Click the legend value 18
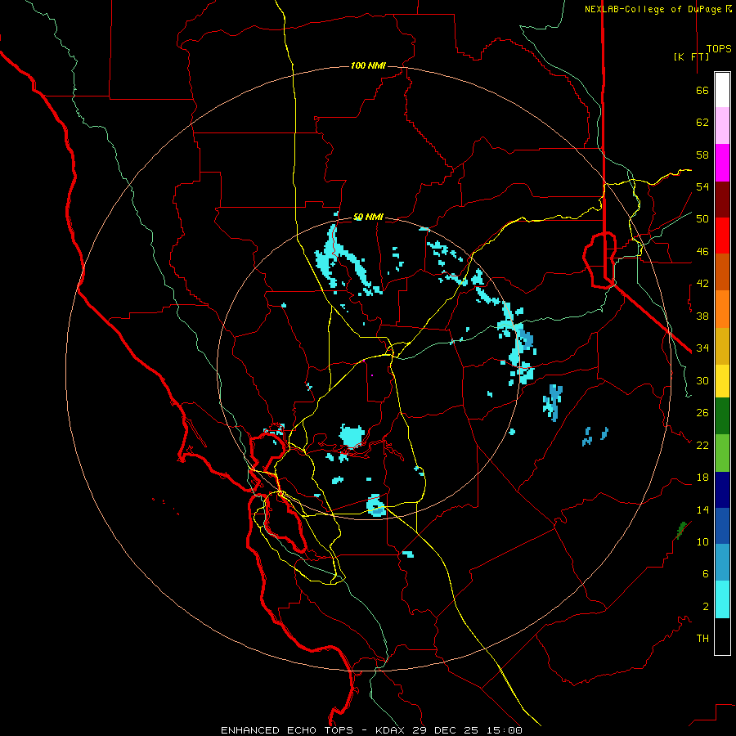736x736 pixels. 702,478
